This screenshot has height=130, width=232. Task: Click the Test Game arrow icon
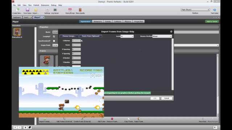214,10
